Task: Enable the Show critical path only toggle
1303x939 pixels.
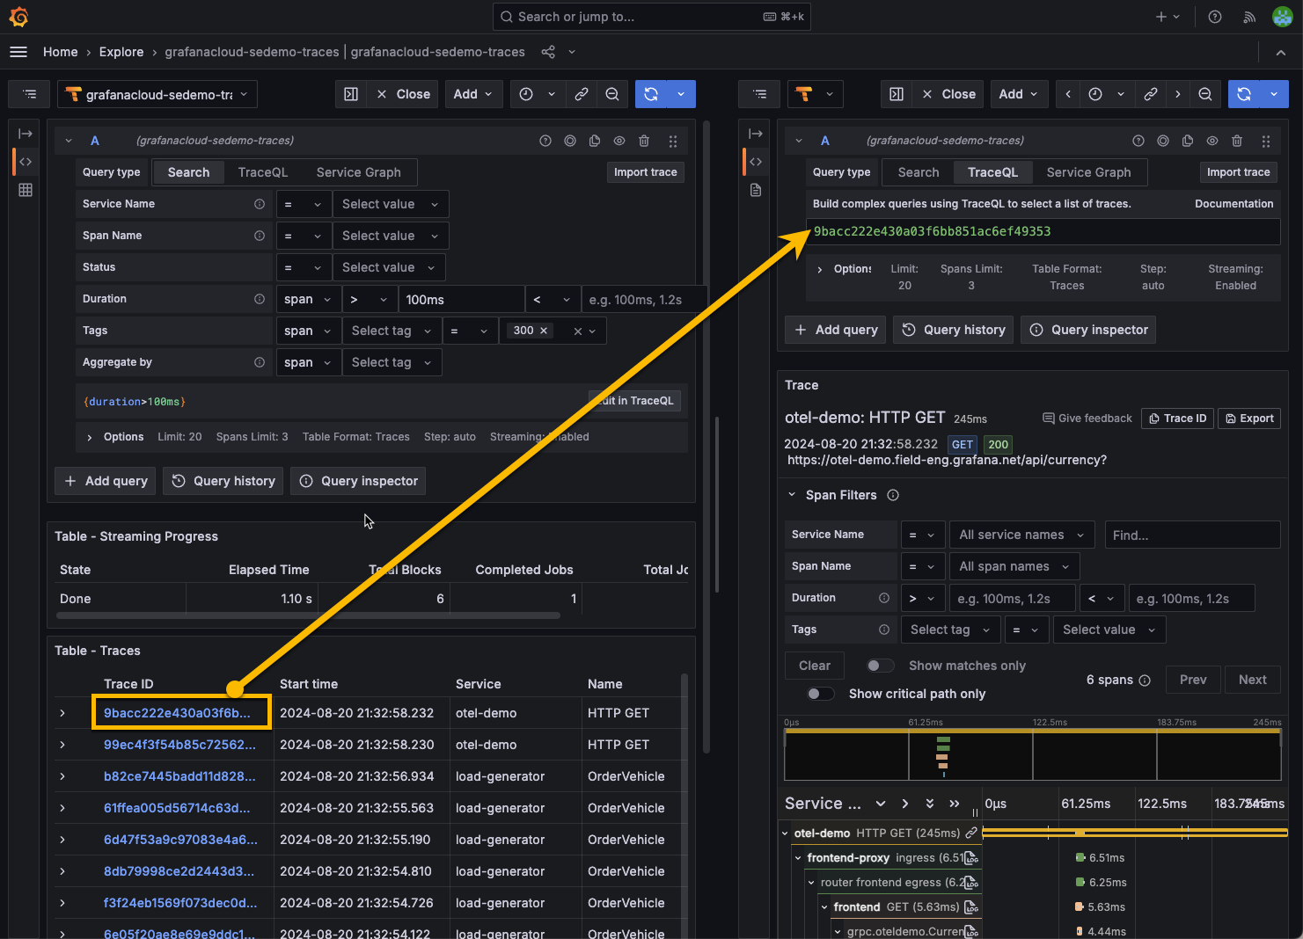Action: pos(820,694)
